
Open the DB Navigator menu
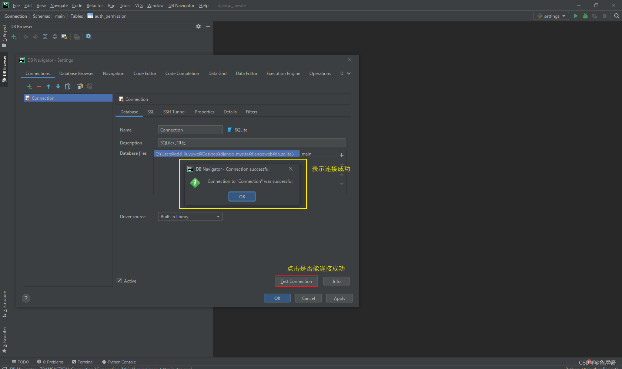tap(181, 6)
